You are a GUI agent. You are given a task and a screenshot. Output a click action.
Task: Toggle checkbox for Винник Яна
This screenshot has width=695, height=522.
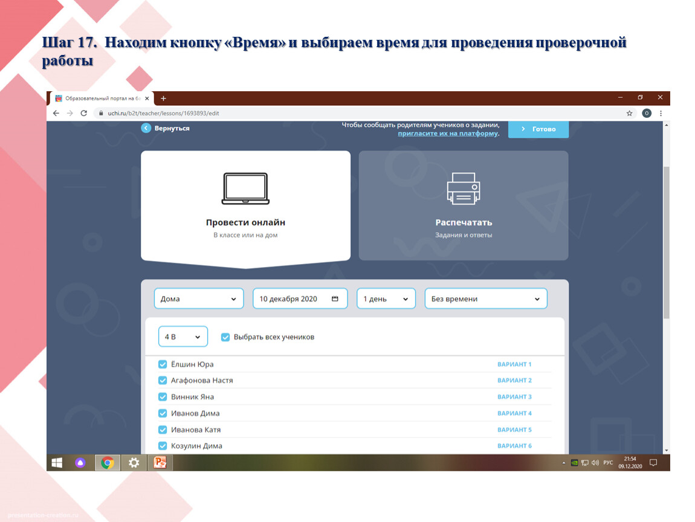(x=162, y=397)
